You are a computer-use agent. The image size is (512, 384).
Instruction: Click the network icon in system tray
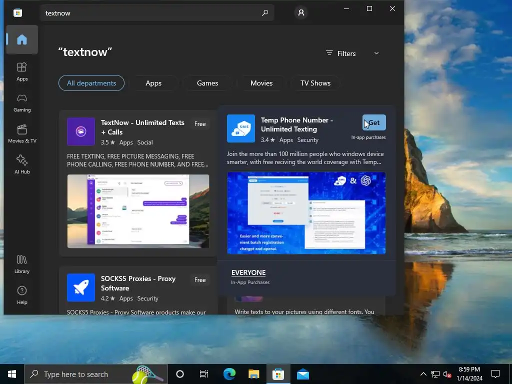click(435, 374)
